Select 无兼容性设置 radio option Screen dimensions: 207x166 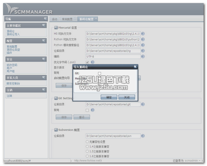87,142
